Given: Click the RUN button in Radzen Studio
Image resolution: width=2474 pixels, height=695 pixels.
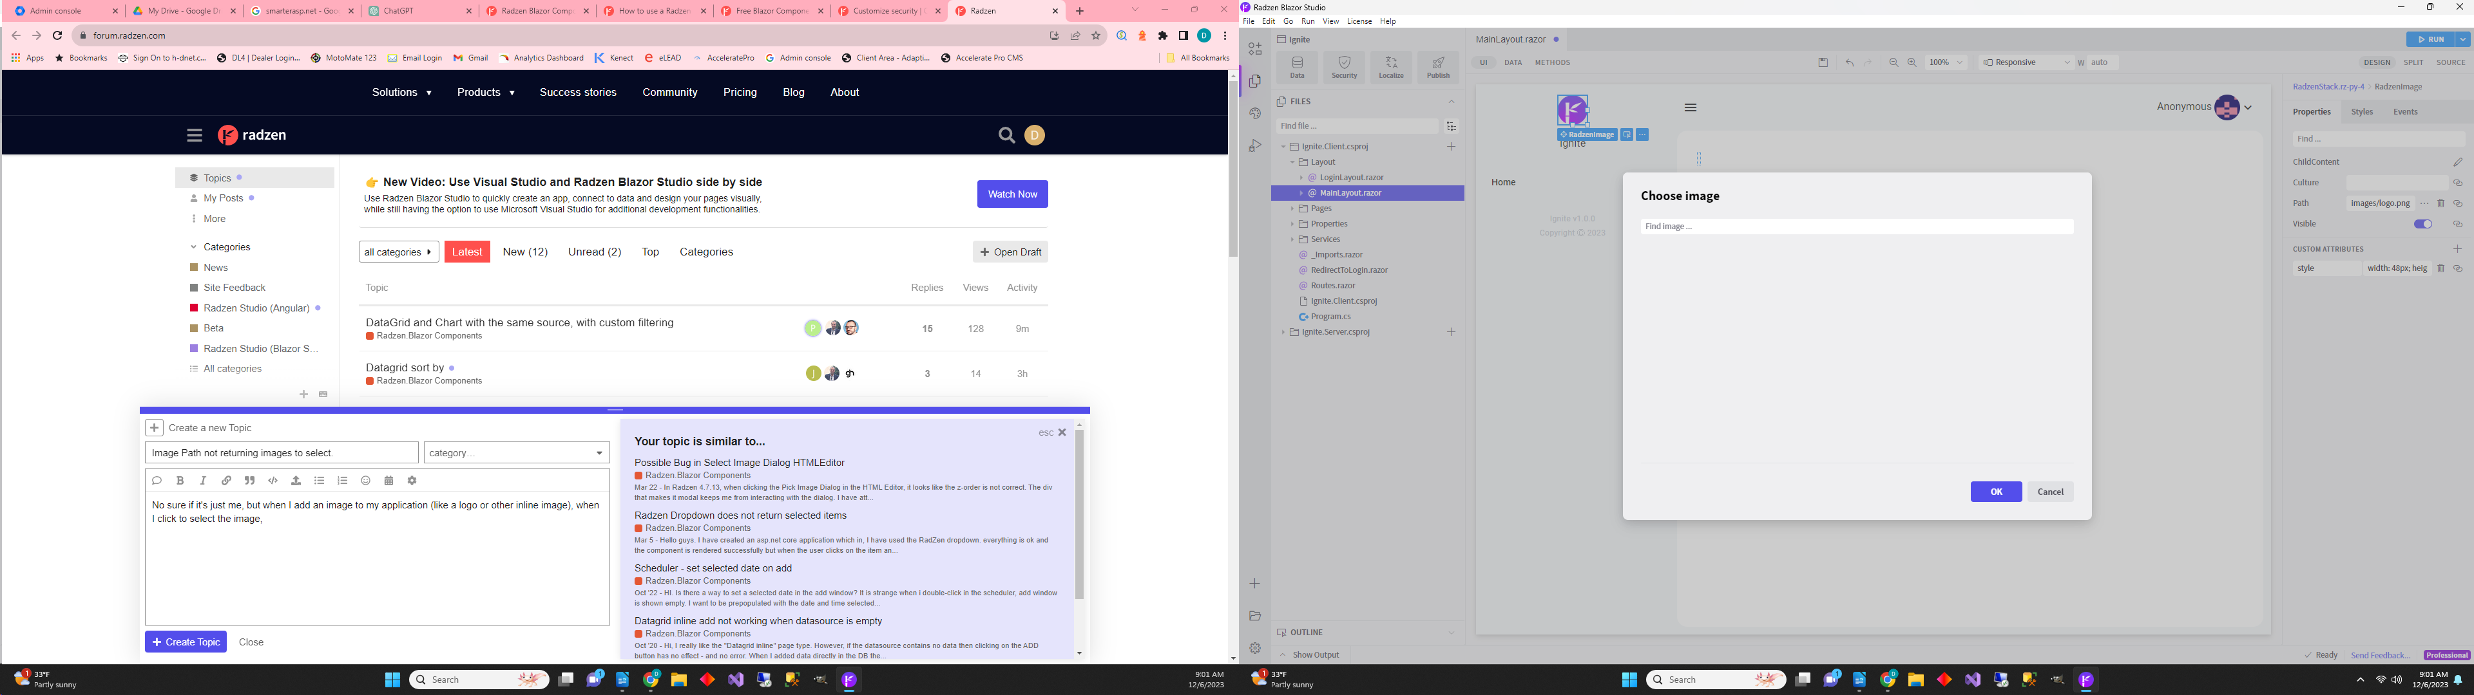Looking at the screenshot, I should (2430, 39).
